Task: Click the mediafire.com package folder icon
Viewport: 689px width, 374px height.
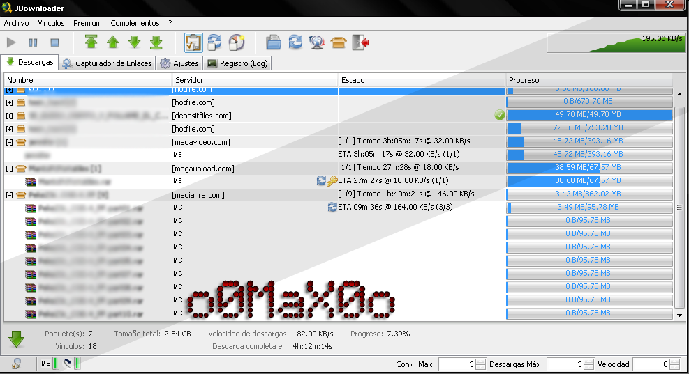Action: point(21,195)
